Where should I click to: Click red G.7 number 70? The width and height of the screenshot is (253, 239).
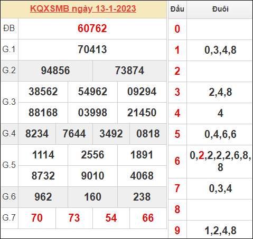click(37, 218)
